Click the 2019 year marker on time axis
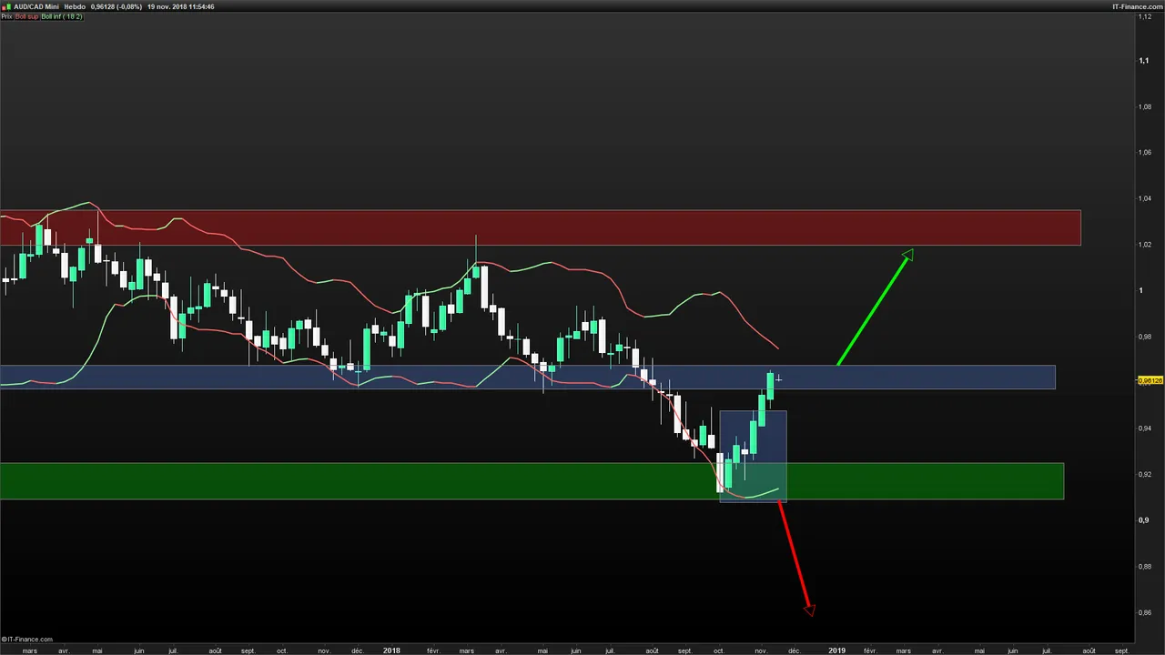The width and height of the screenshot is (1165, 655). (x=836, y=650)
